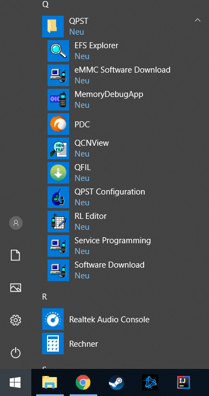Open the EFS Explorer magnifier icon
This screenshot has width=209, height=396.
tap(58, 51)
